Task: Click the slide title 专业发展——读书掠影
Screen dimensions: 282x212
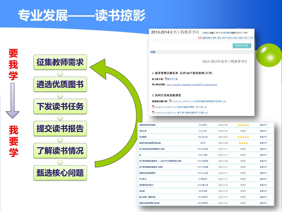Action: click(82, 15)
